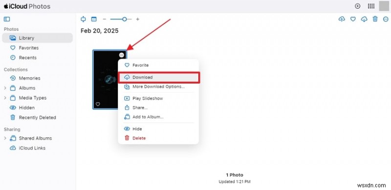Screen dimensions: 391x190
Task: Click the 'Updated 1:21 PM' status text
Action: pyautogui.click(x=235, y=182)
